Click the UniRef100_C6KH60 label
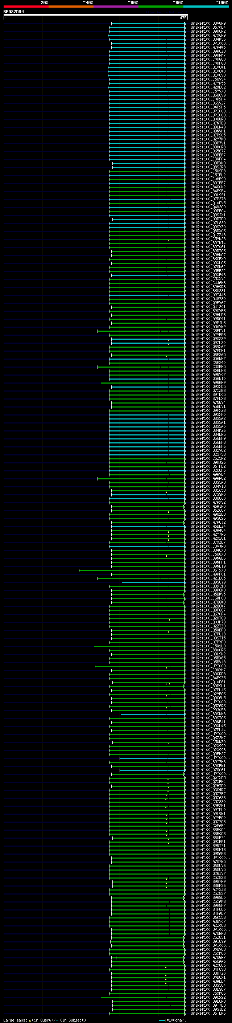Image resolution: width=232 pixels, height=1023 pixels. point(208,598)
